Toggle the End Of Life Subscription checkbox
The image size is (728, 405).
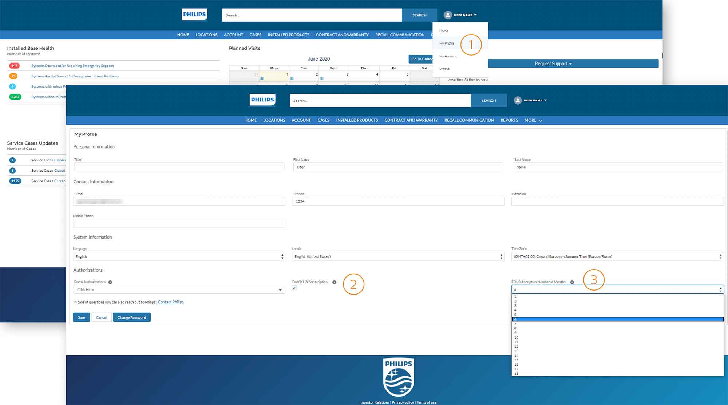[294, 288]
